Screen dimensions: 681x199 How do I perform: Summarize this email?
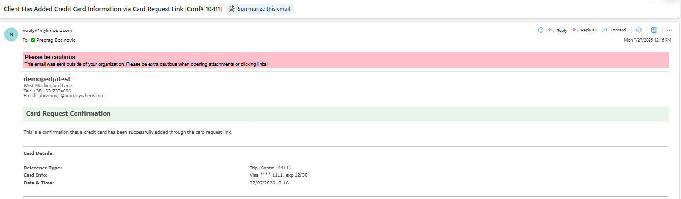pos(260,9)
